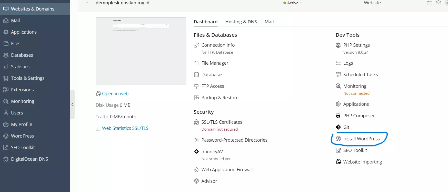Viewport: 448px width, 192px height.
Task: Open the Active status dropdown
Action: (293, 3)
